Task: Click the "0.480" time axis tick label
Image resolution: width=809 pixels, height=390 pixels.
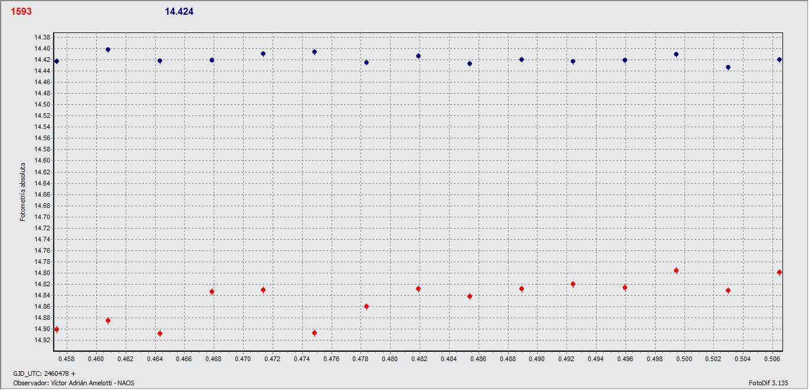Action: coord(390,358)
